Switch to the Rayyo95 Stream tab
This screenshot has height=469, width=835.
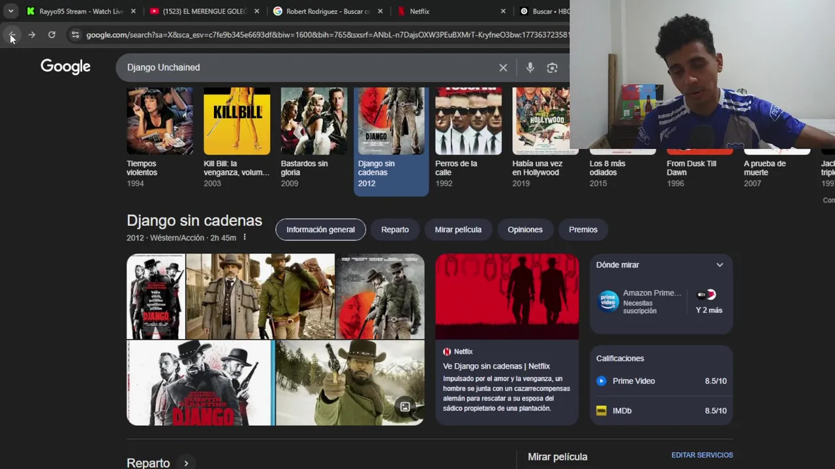click(81, 11)
